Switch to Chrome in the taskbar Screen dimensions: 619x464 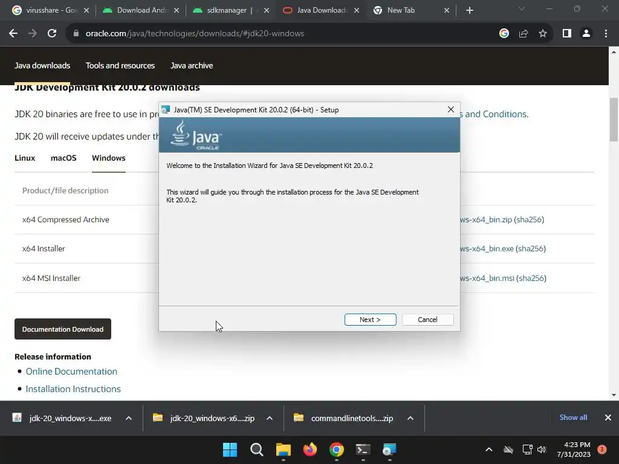tap(336, 449)
